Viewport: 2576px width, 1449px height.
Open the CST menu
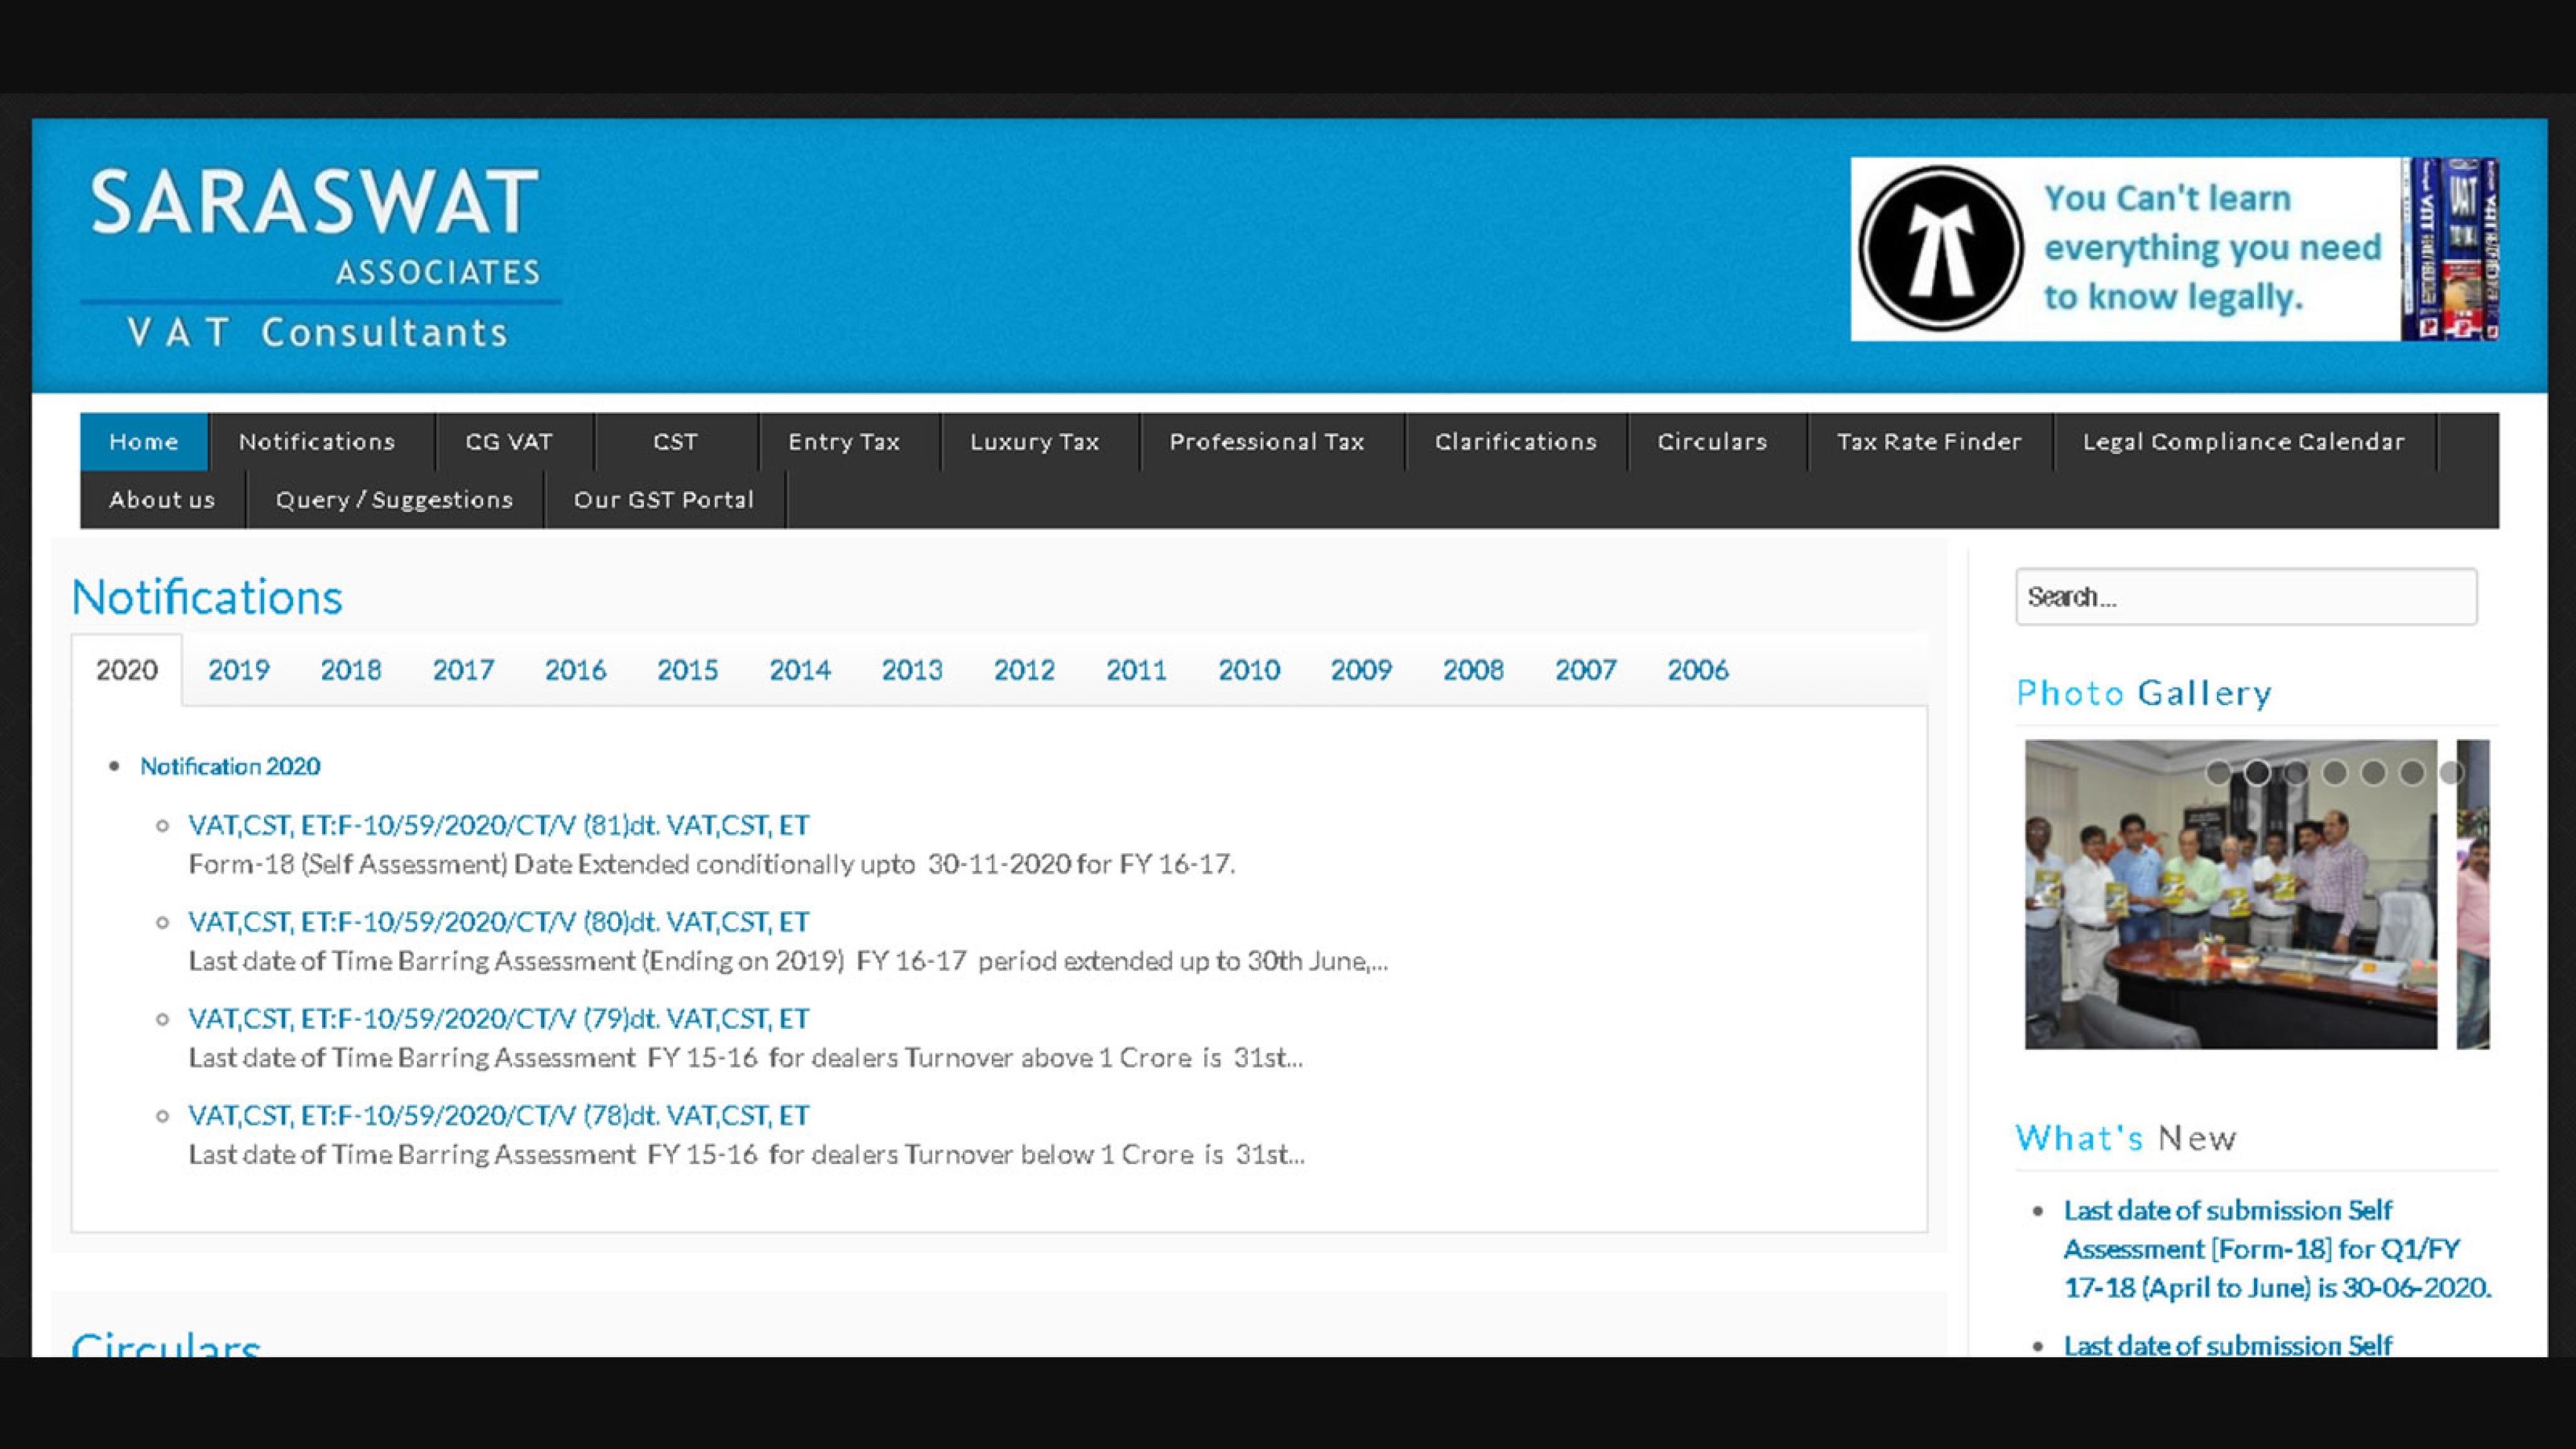pyautogui.click(x=676, y=441)
